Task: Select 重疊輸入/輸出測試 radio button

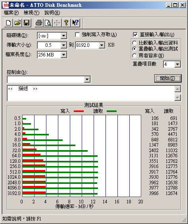Action: tap(134, 49)
